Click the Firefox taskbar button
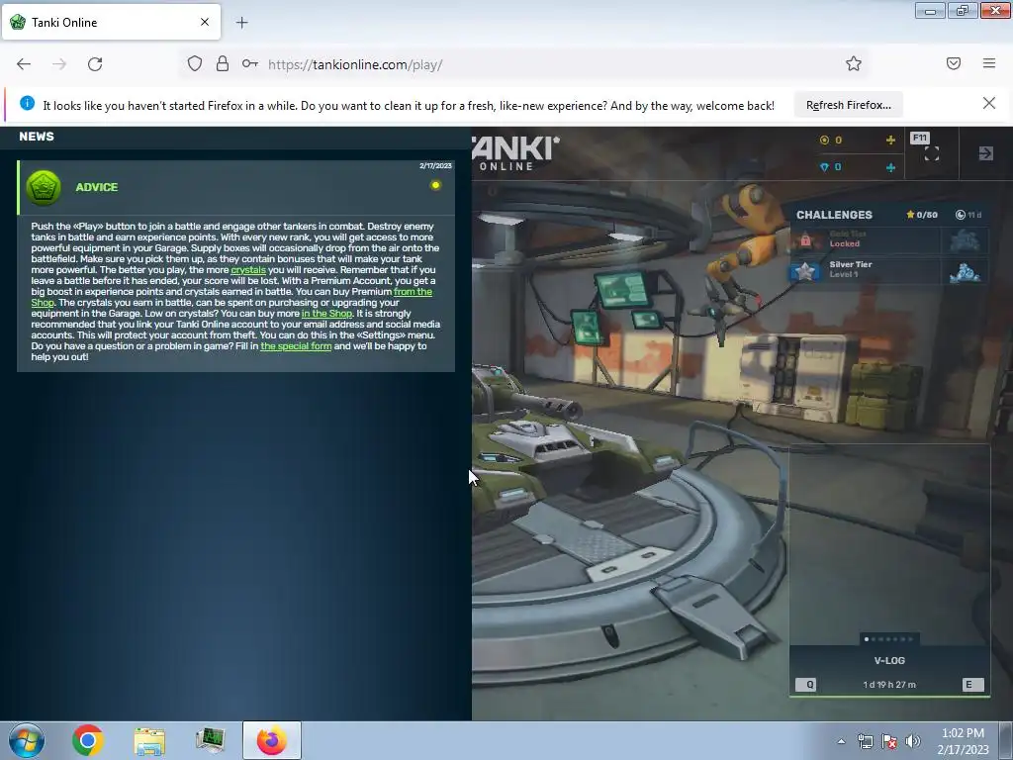 pyautogui.click(x=272, y=740)
